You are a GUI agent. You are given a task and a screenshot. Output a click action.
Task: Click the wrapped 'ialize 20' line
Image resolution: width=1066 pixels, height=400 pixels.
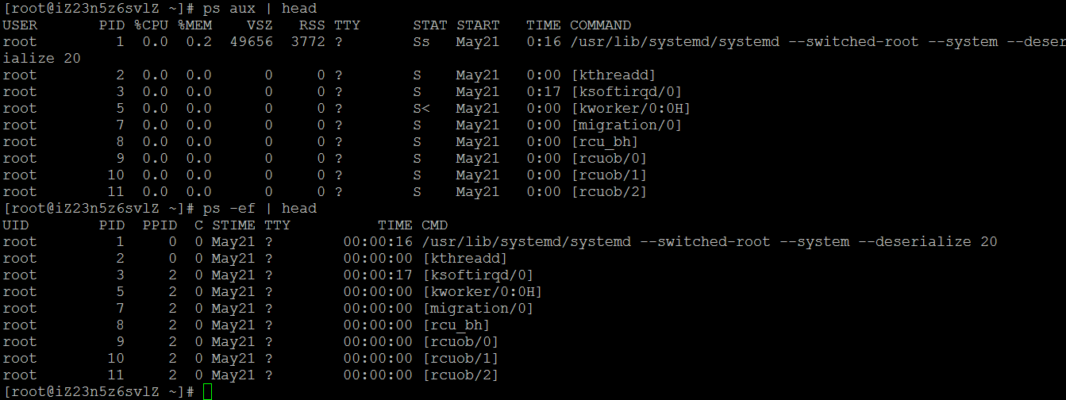[x=41, y=59]
